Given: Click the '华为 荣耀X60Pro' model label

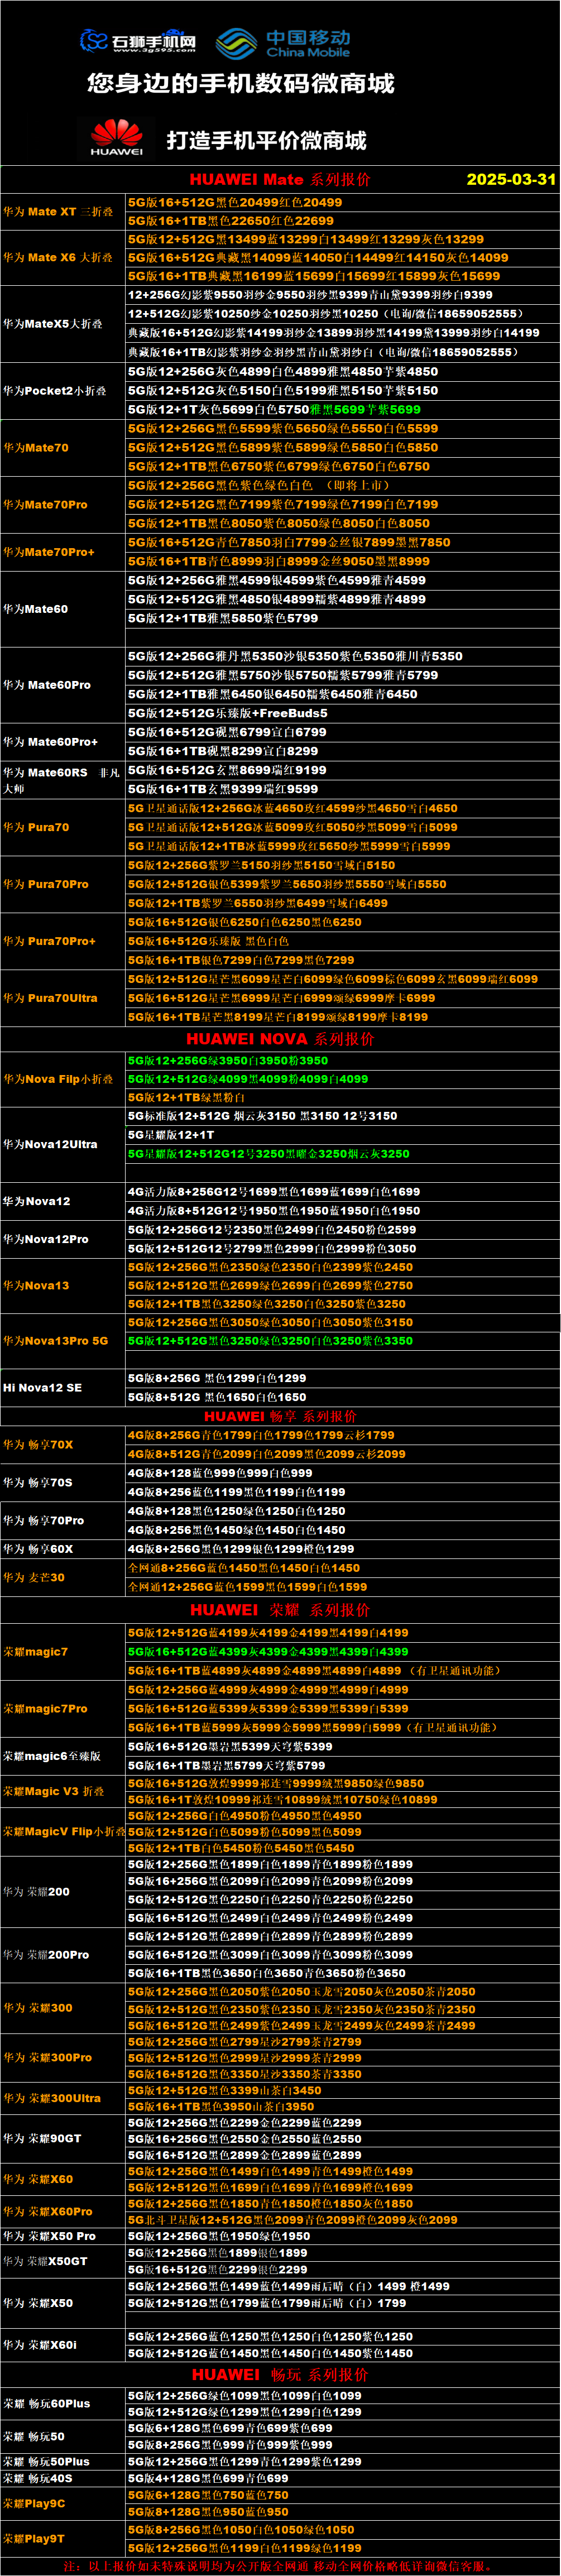Looking at the screenshot, I should 47,2212.
